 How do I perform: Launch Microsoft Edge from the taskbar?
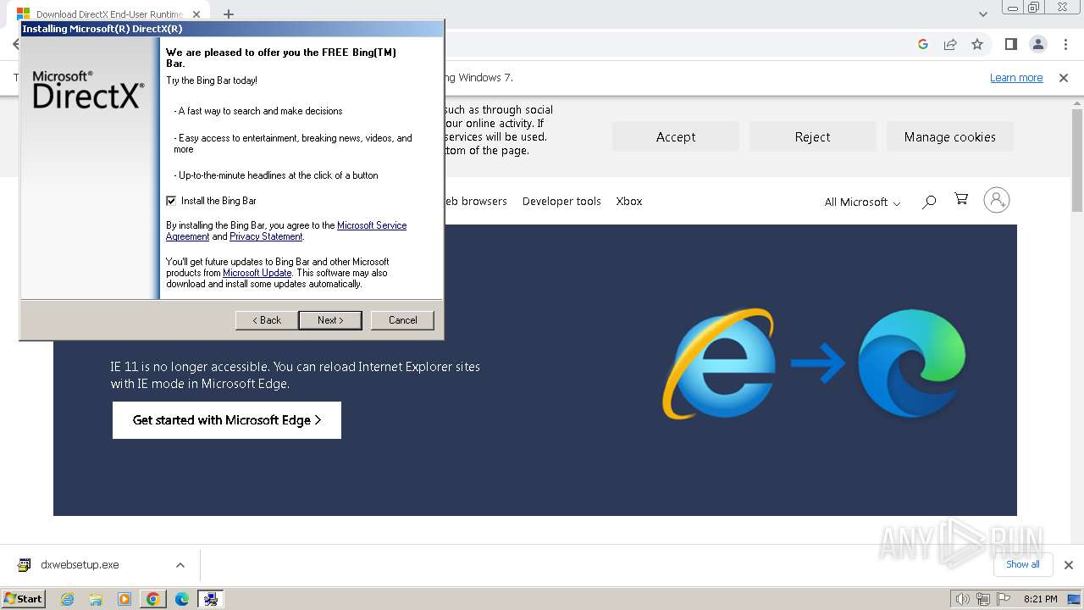coord(182,599)
